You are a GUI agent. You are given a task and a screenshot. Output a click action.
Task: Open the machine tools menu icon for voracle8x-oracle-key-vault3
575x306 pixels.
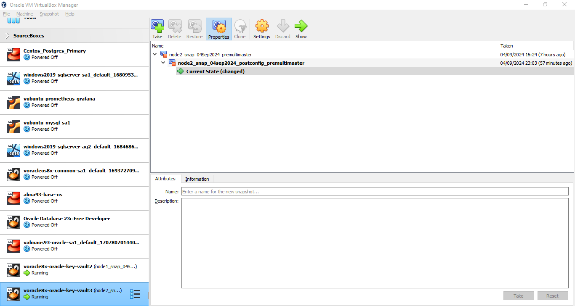pyautogui.click(x=135, y=294)
